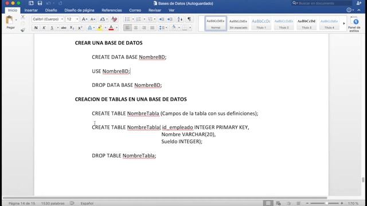This screenshot has width=367, height=206.
Task: Click the multilevel list icon
Action: 150,19
